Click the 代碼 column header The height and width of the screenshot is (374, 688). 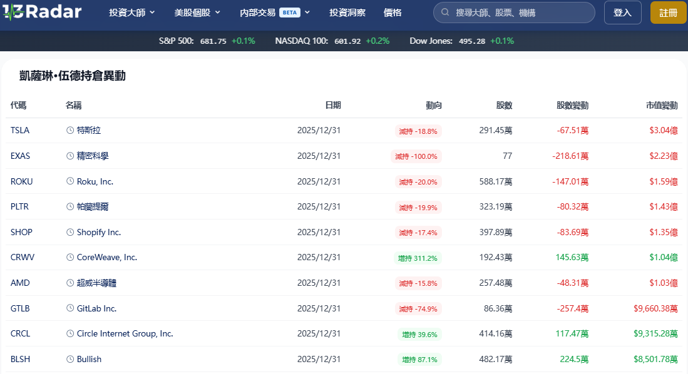pyautogui.click(x=18, y=105)
